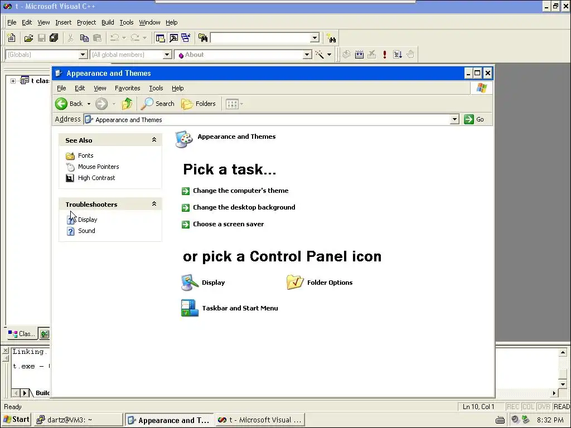Click the Open file icon in Visual C++ toolbar

click(x=28, y=38)
